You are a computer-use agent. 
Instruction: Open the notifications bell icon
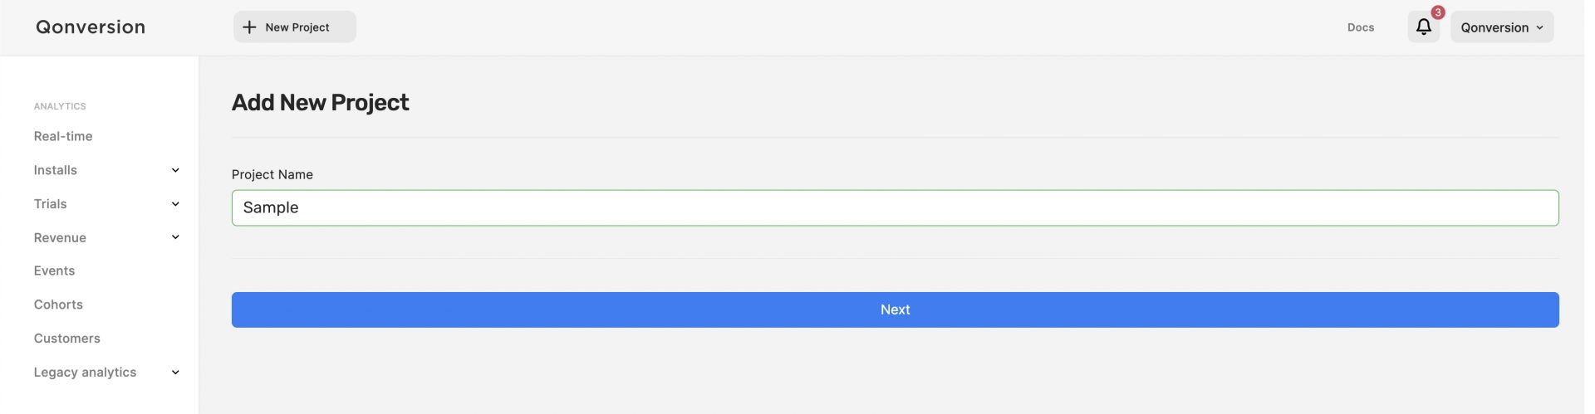pyautogui.click(x=1423, y=27)
